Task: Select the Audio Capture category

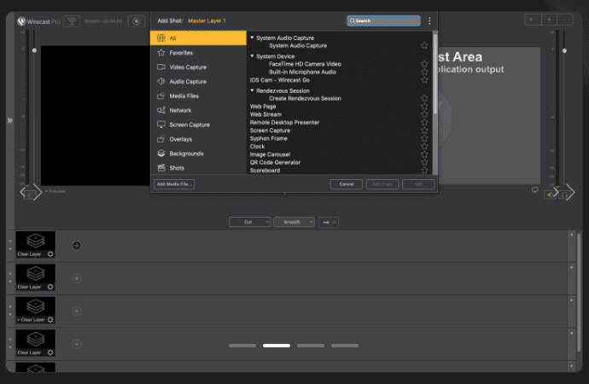Action: [198, 81]
